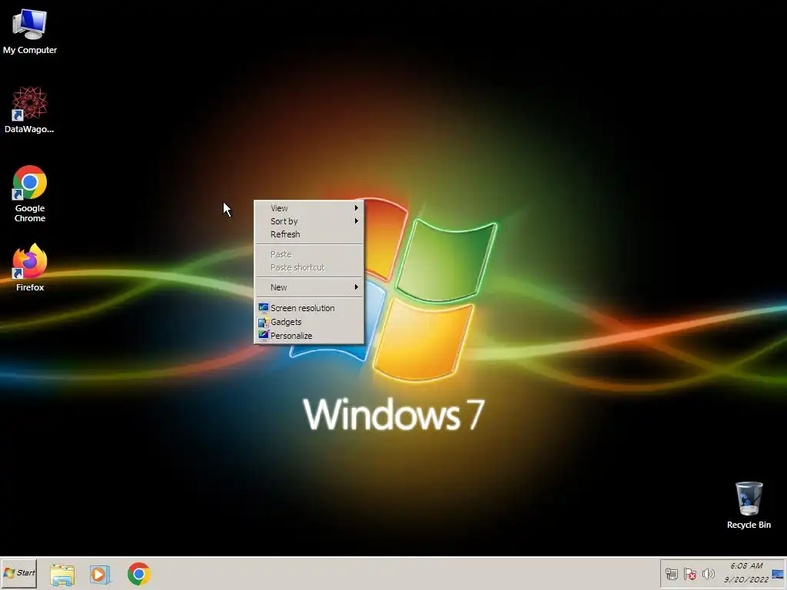Launch Windows Media Player from taskbar
The width and height of the screenshot is (787, 590).
coord(100,574)
